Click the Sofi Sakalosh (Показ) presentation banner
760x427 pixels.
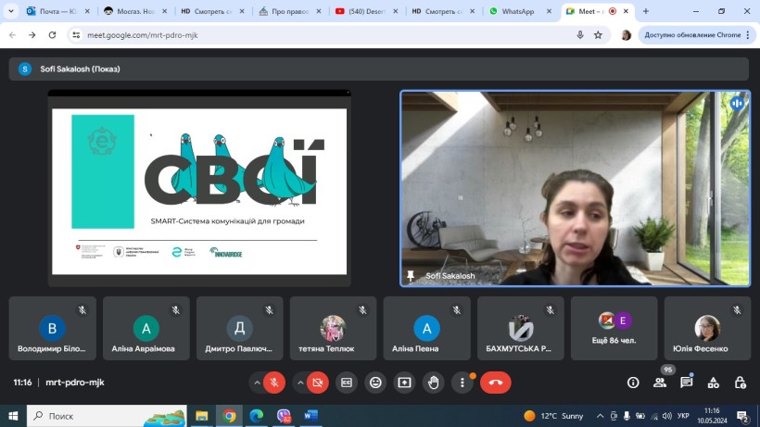click(378, 69)
